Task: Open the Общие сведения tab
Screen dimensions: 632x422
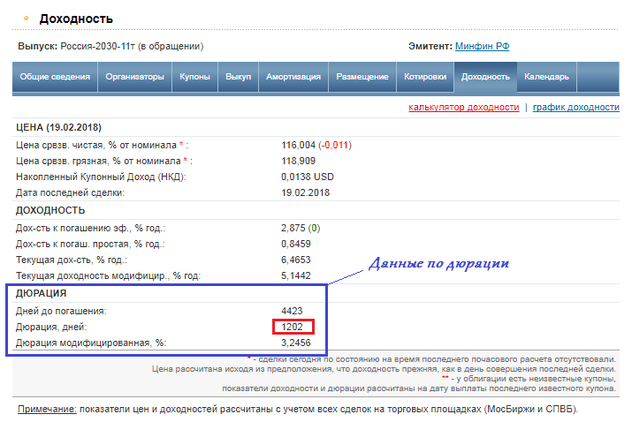Action: point(55,77)
